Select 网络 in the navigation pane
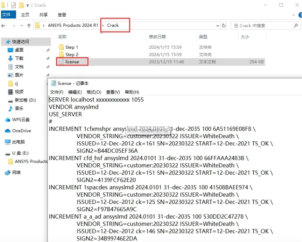302x242 pixels. [x=16, y=173]
